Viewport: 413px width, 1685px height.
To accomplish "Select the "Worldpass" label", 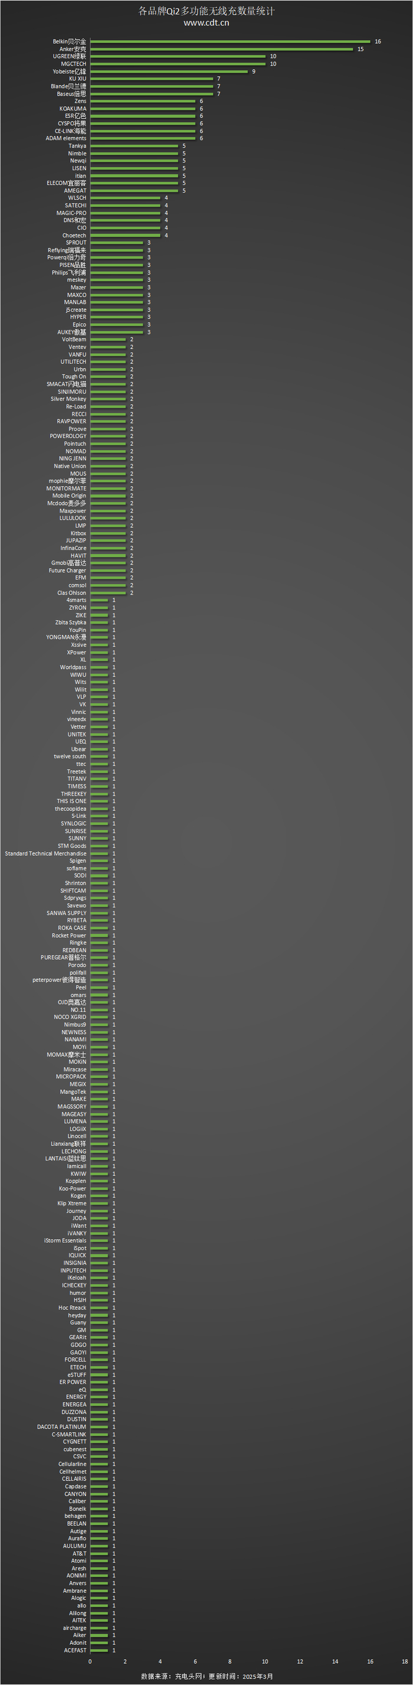I will pos(73,667).
